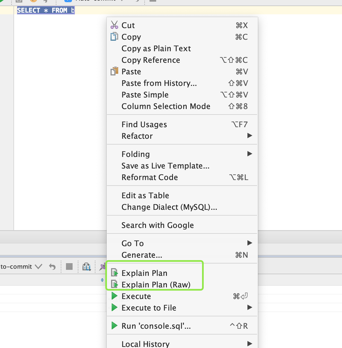Viewport: 342px width, 348px height.
Task: Click the Cut scissors icon
Action: click(114, 25)
